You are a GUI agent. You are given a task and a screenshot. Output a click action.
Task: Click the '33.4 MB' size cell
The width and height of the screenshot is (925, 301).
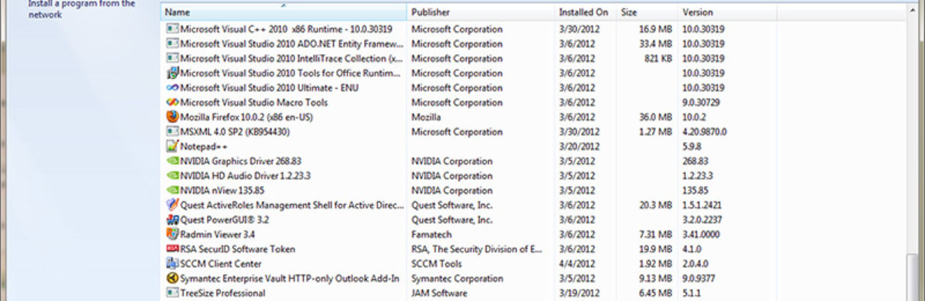pos(655,44)
